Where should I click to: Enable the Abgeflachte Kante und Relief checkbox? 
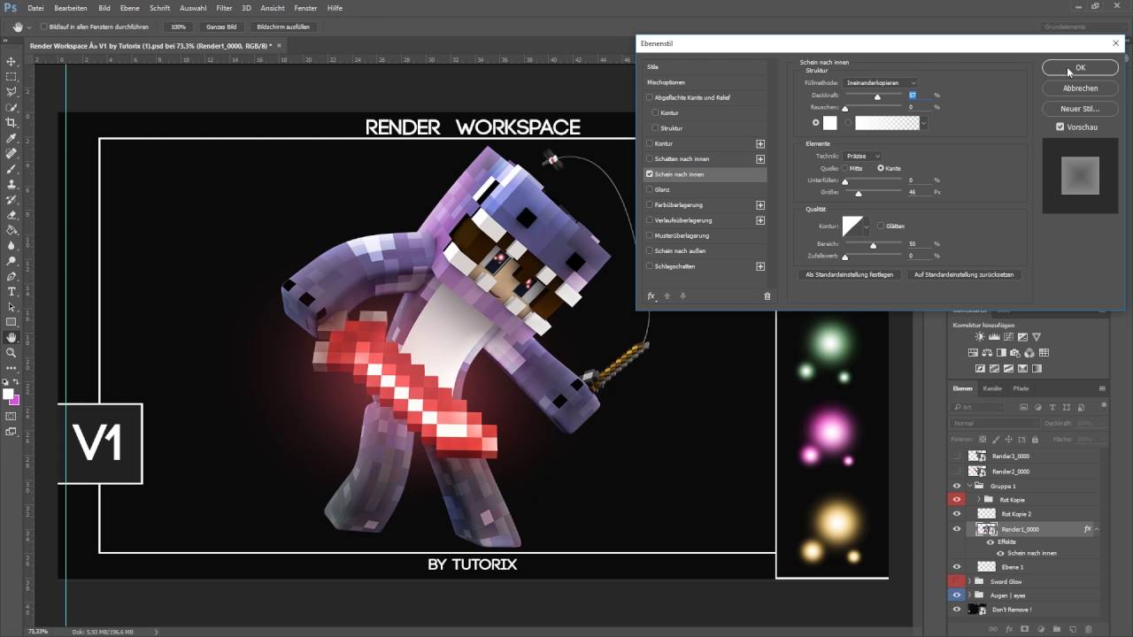(650, 97)
